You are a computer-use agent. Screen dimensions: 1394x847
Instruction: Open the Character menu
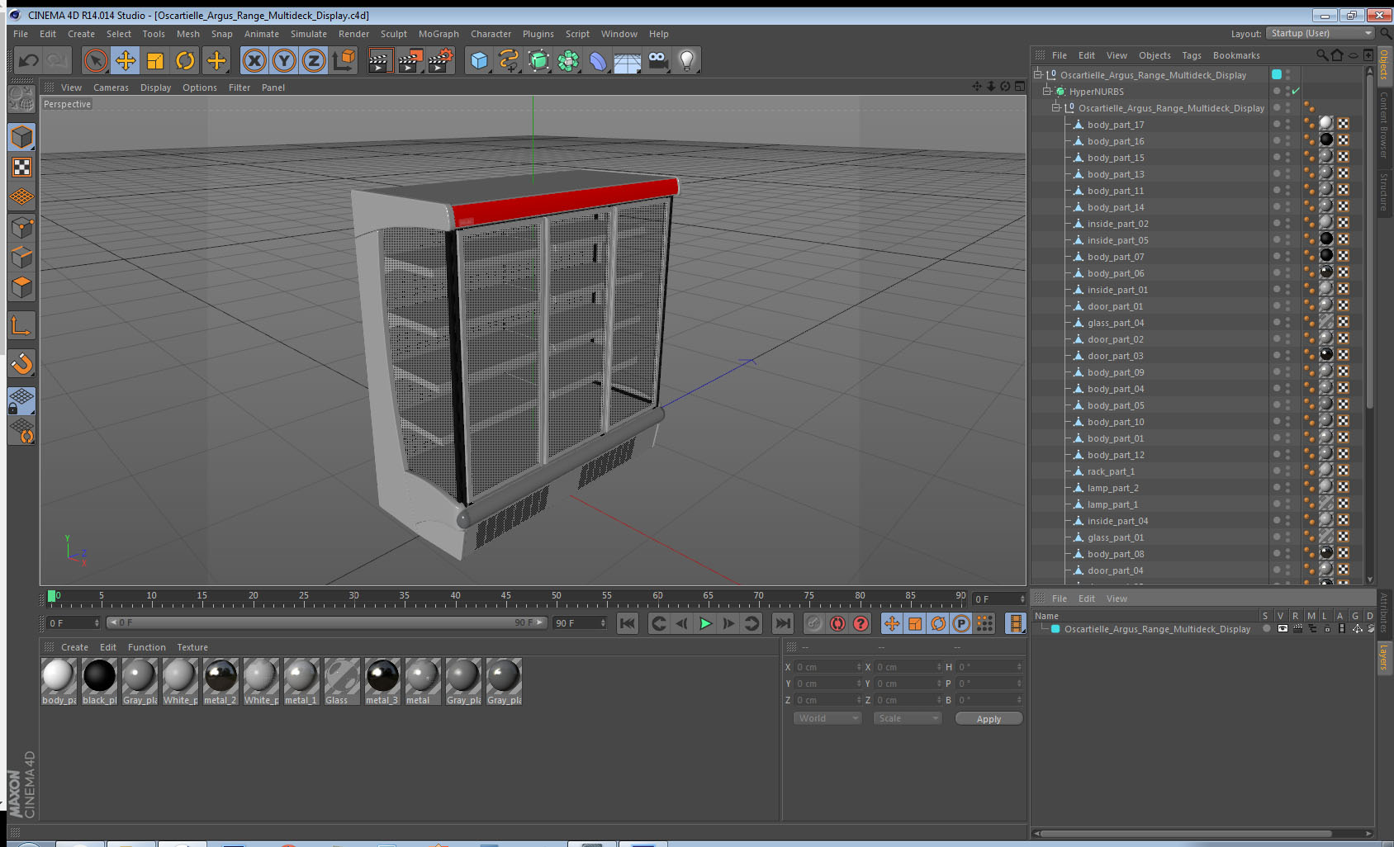491,34
